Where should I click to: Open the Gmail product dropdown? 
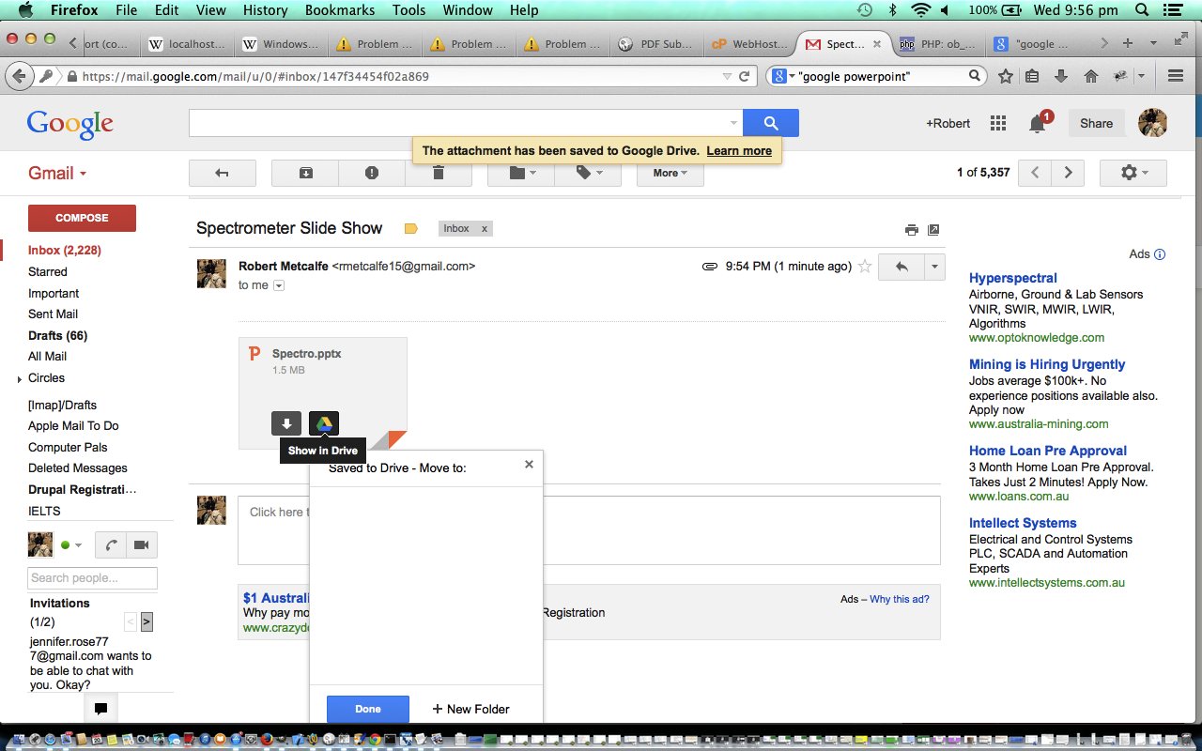tap(57, 173)
